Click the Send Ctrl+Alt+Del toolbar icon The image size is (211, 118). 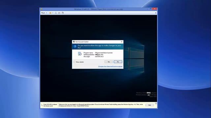[x=56, y=13]
